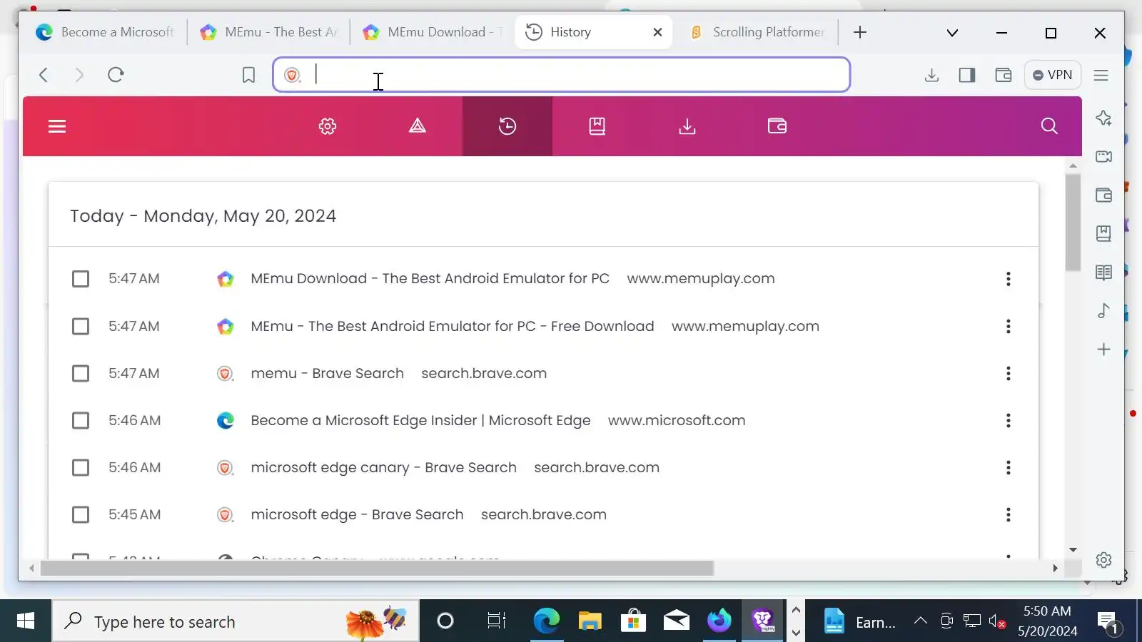Viewport: 1142px width, 642px height.
Task: Expand the tab search chevron
Action: 952,33
